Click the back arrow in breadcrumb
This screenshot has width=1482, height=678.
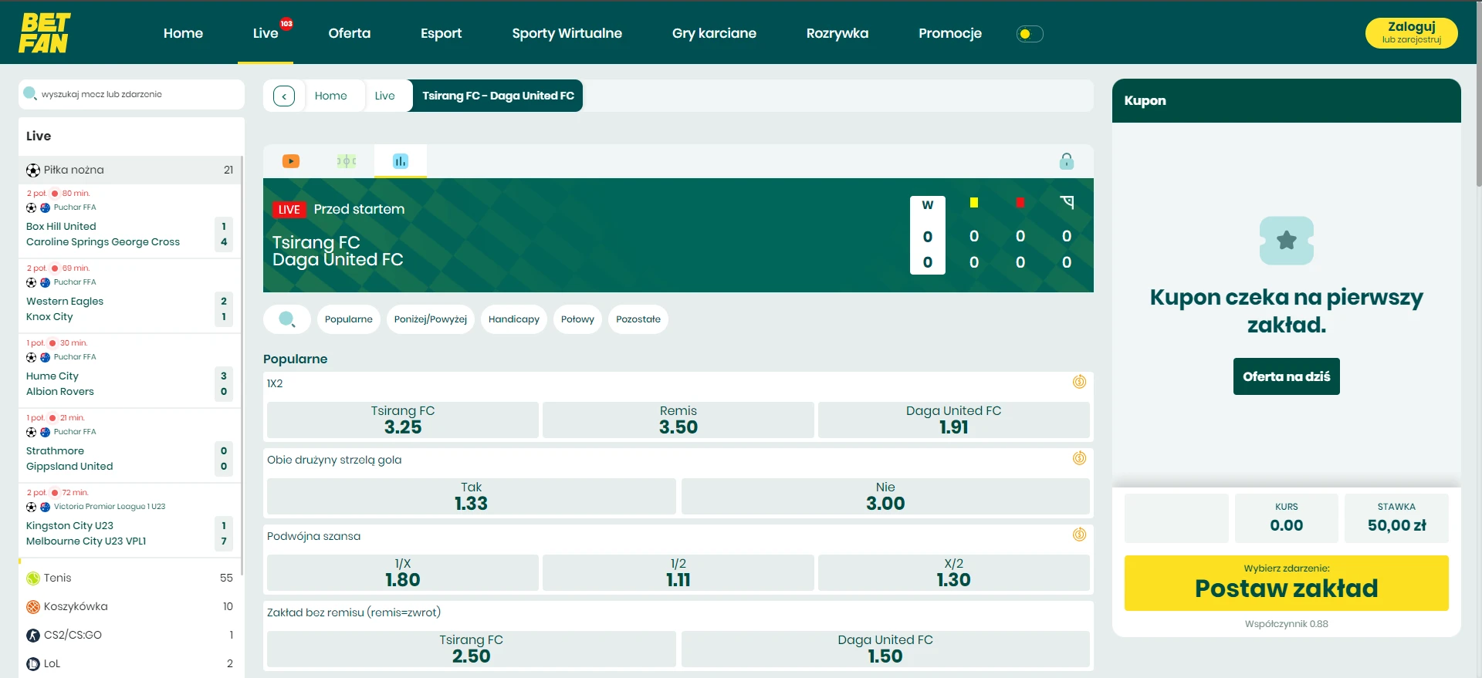[284, 96]
